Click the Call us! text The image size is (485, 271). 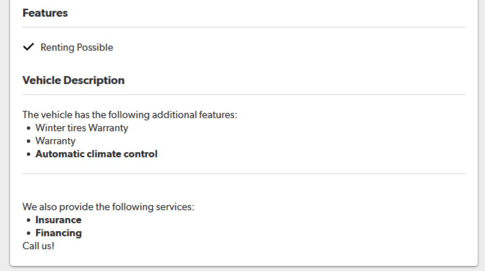(x=38, y=245)
